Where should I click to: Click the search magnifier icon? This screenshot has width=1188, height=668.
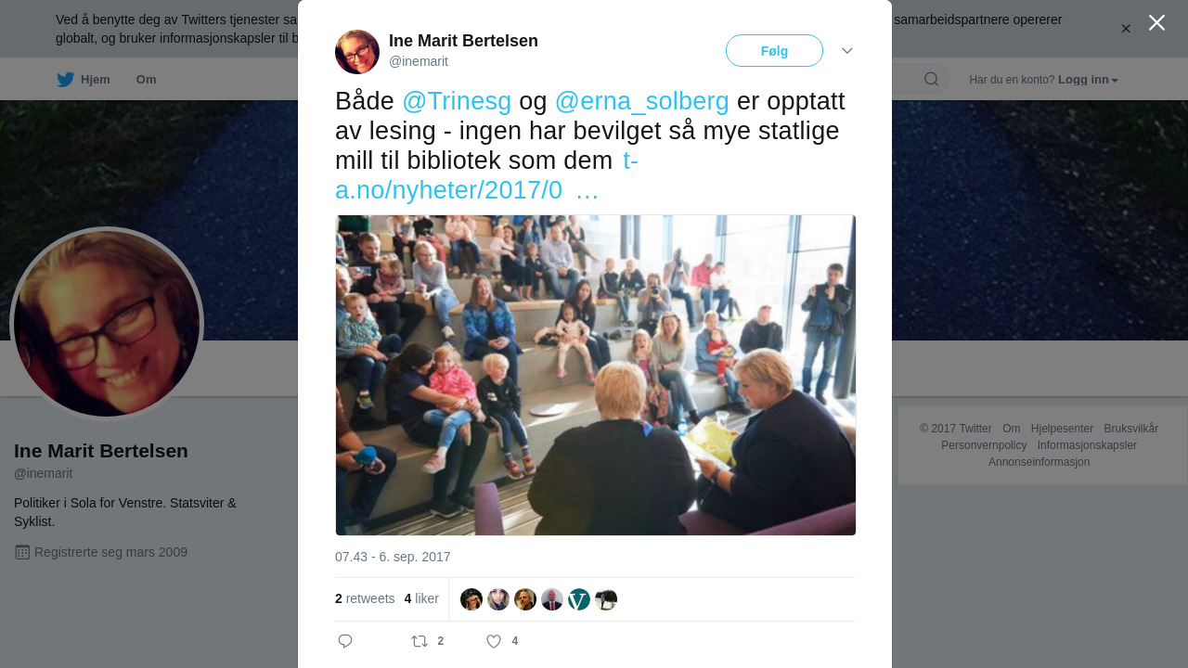(x=931, y=79)
